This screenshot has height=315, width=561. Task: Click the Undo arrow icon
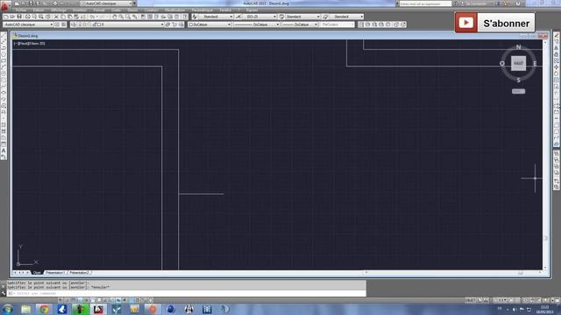pos(92,17)
